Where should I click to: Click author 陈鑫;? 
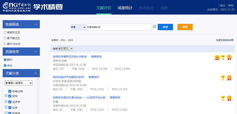click(x=56, y=102)
